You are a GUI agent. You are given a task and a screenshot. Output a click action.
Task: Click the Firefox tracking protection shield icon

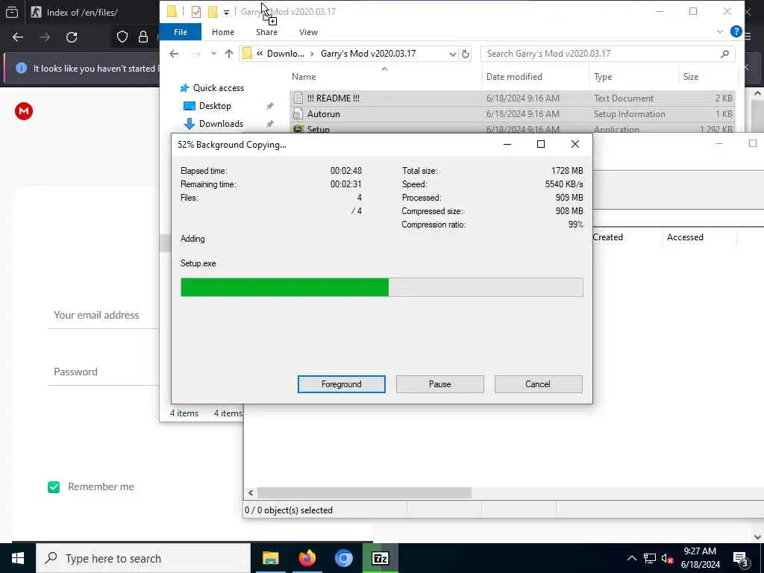tap(122, 37)
